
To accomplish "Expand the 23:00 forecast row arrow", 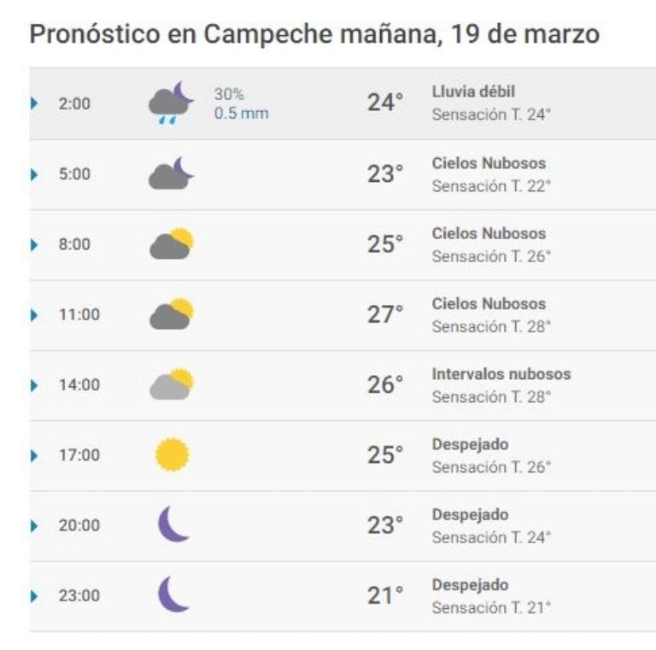I will (34, 596).
